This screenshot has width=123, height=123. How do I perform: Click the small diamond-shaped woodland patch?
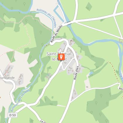click(89, 6)
